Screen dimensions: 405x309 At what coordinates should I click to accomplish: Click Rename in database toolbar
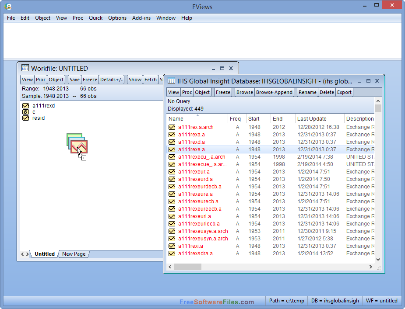pyautogui.click(x=307, y=92)
